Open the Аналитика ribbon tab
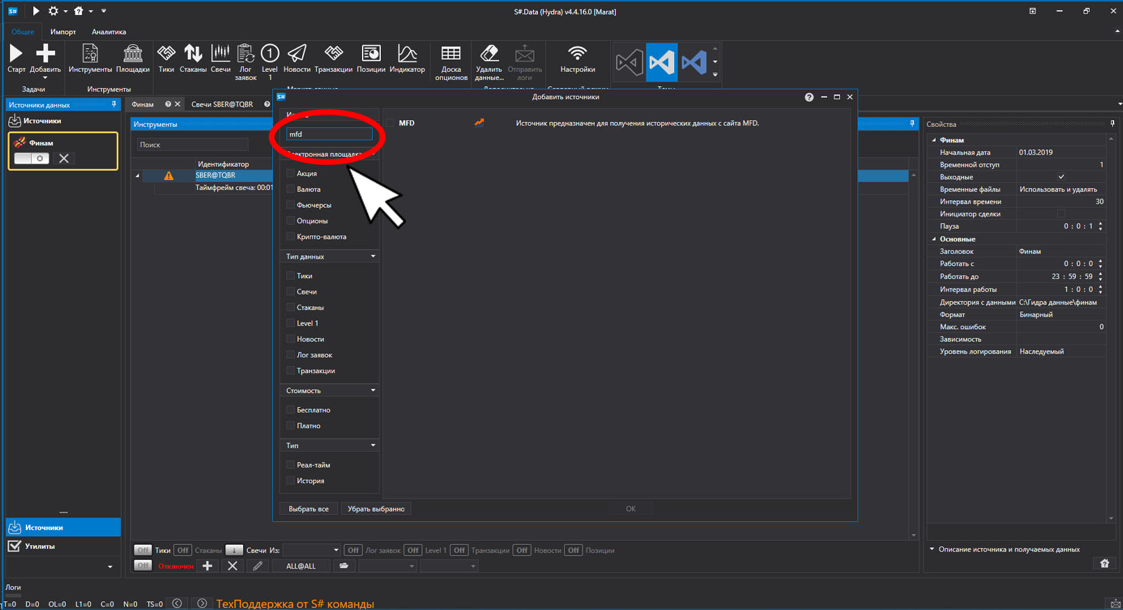The image size is (1123, 610). (x=109, y=32)
